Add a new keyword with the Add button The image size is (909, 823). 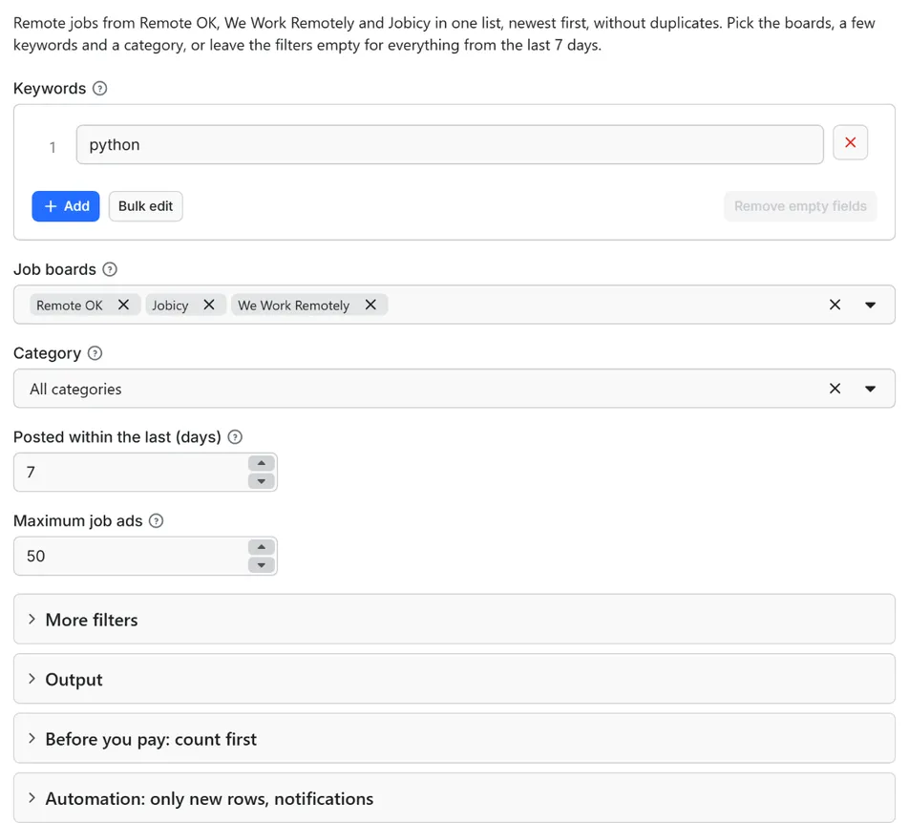(x=66, y=206)
